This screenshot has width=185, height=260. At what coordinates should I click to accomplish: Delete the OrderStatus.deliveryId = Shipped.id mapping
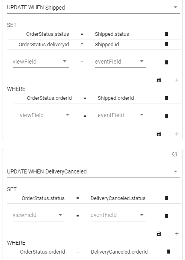tap(167, 44)
